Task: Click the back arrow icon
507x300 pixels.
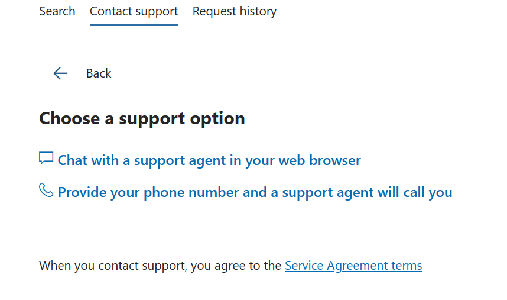Action: pyautogui.click(x=60, y=73)
